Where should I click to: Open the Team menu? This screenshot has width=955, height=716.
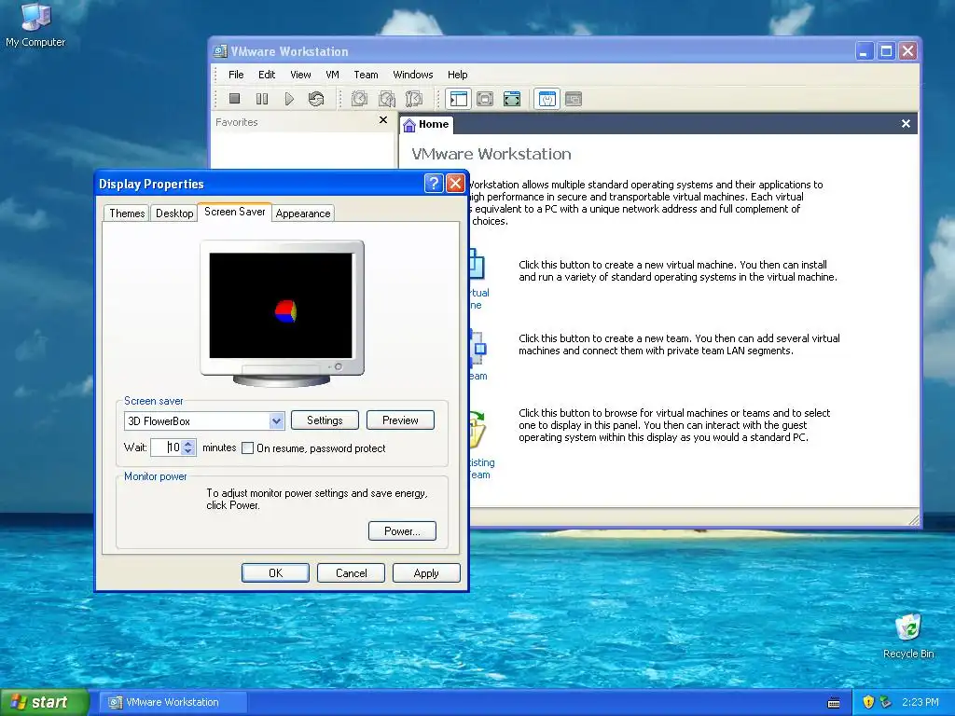[366, 75]
